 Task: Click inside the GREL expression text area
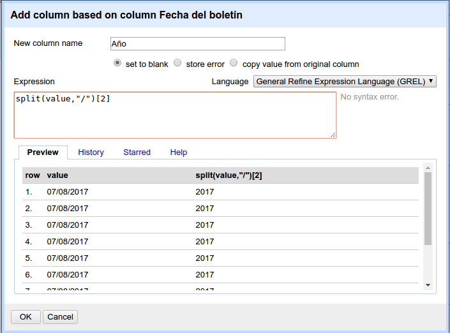click(x=175, y=115)
